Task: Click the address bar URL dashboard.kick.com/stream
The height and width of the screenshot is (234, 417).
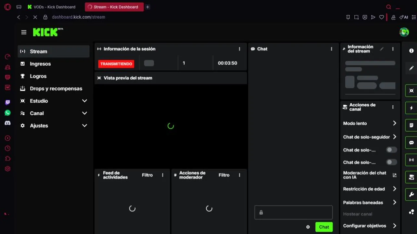Action: click(x=78, y=17)
